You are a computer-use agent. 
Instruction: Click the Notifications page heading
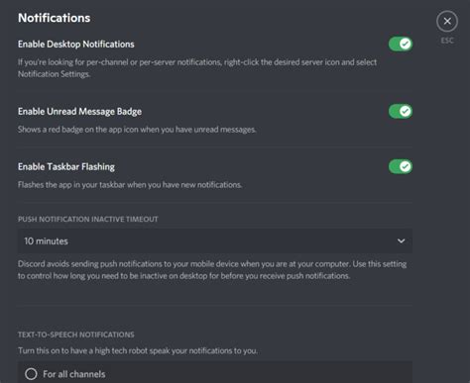tap(55, 18)
